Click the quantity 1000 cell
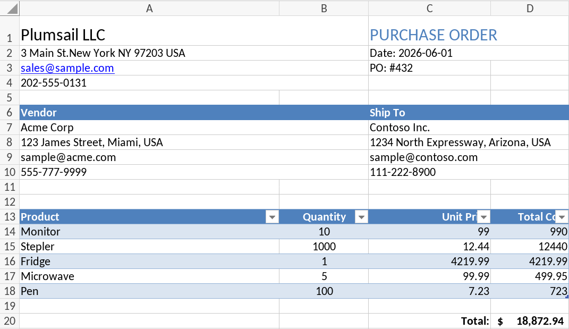Screen dimensions: 569x329 click(324, 247)
